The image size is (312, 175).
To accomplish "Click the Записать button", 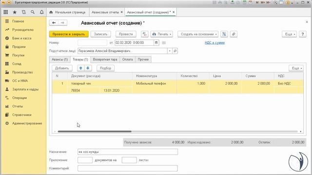I will pyautogui.click(x=100, y=34).
